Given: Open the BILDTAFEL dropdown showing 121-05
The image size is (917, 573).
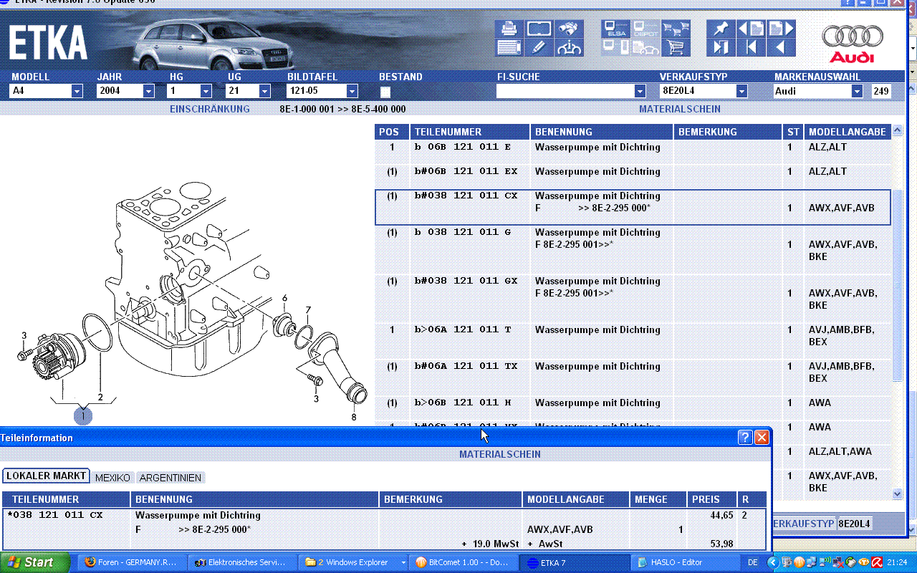Looking at the screenshot, I should (352, 92).
